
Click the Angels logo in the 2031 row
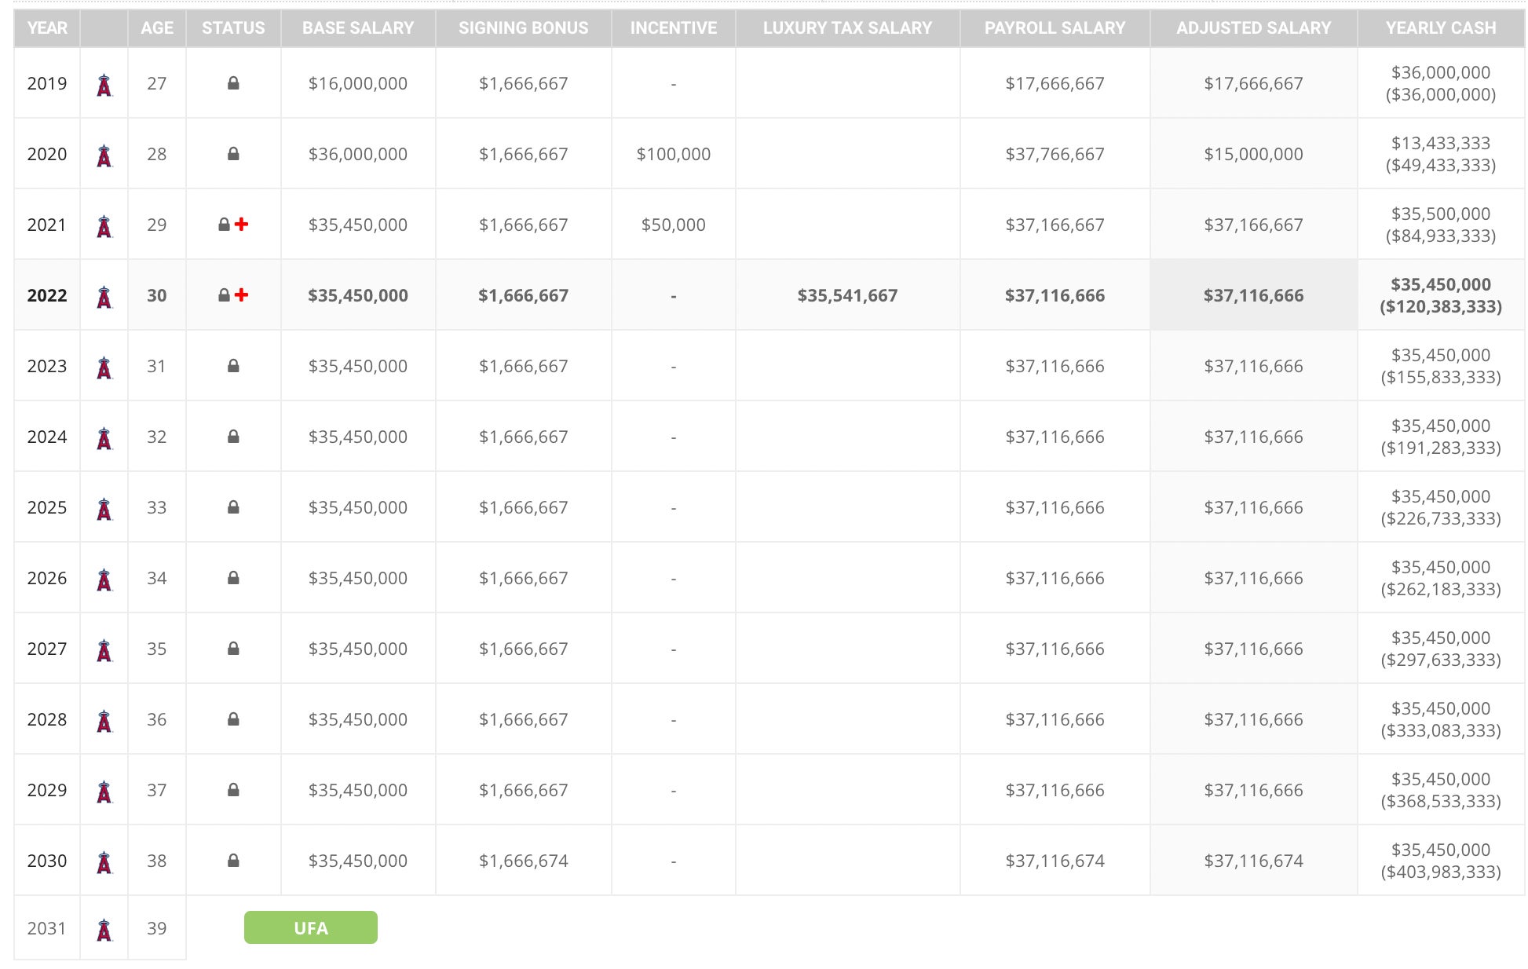click(104, 929)
